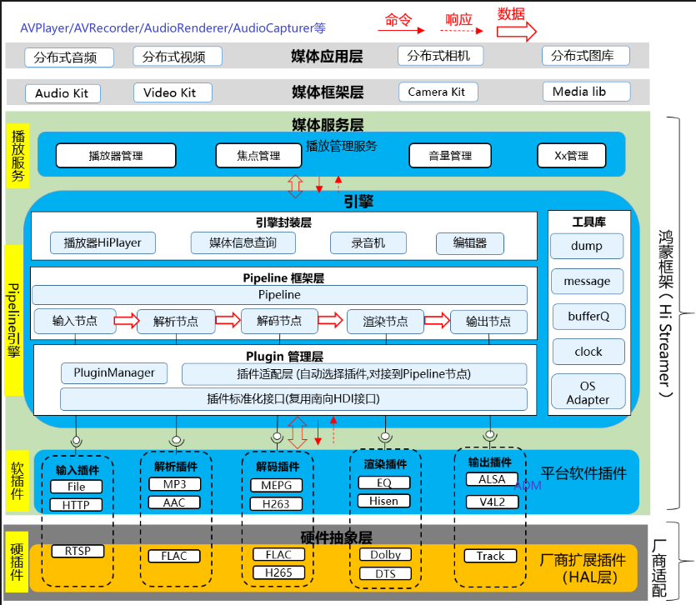Image resolution: width=696 pixels, height=605 pixels.
Task: Click the 媒体应用层 heading
Action: (x=327, y=57)
